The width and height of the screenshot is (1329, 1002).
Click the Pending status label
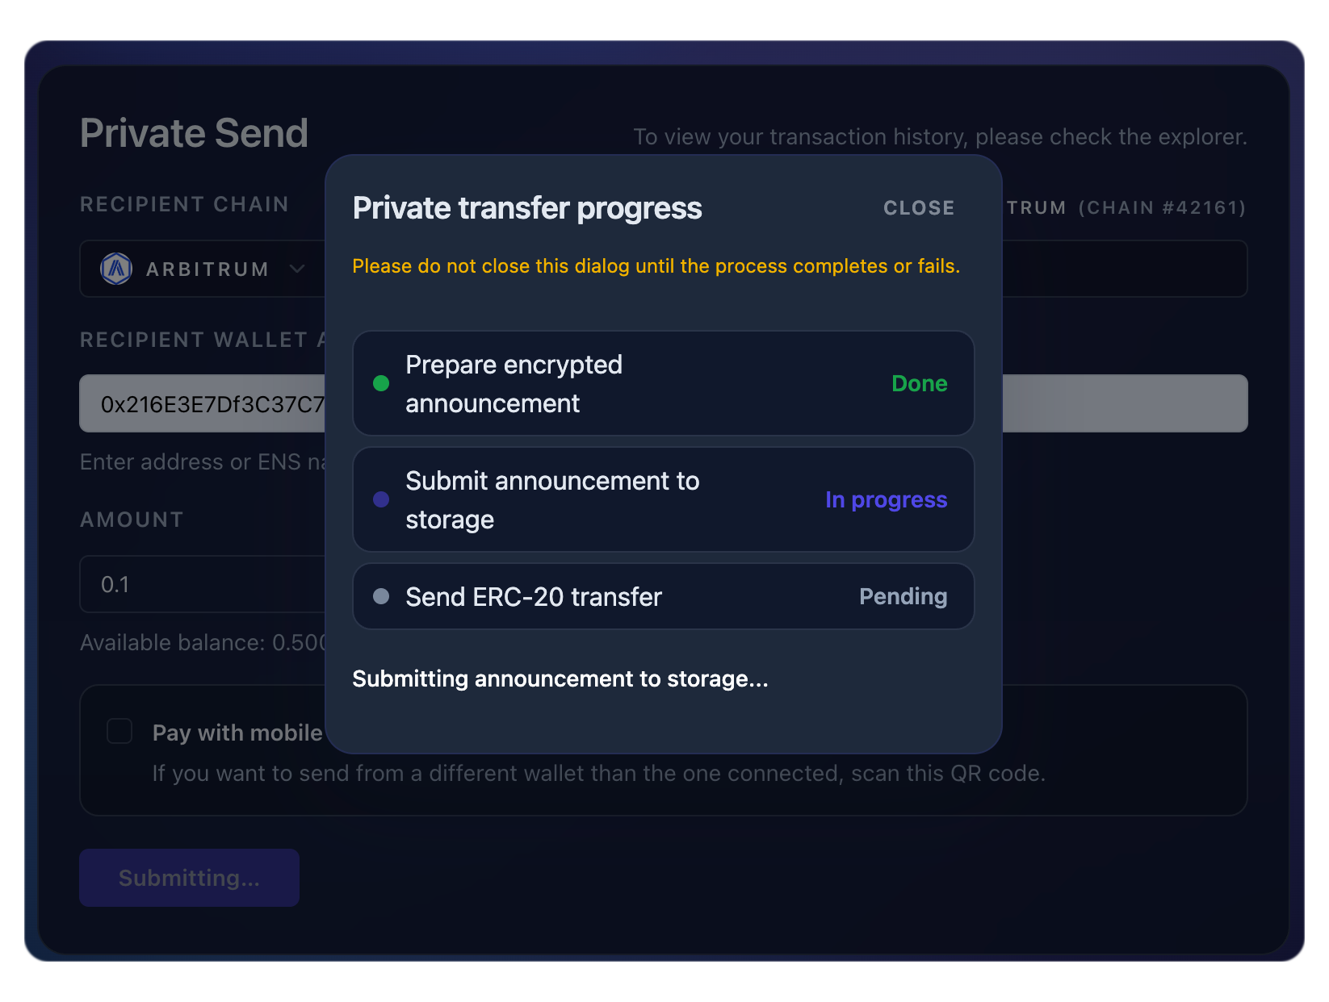tap(903, 596)
